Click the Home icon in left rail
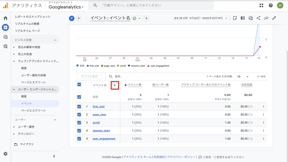 5,18
